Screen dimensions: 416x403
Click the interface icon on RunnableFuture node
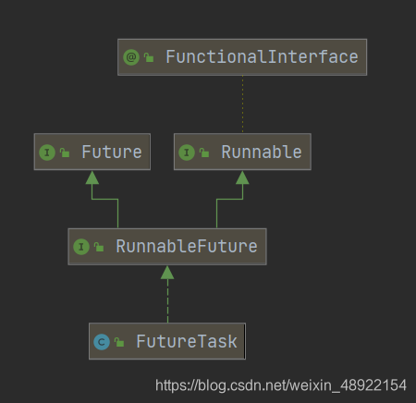pyautogui.click(x=81, y=247)
